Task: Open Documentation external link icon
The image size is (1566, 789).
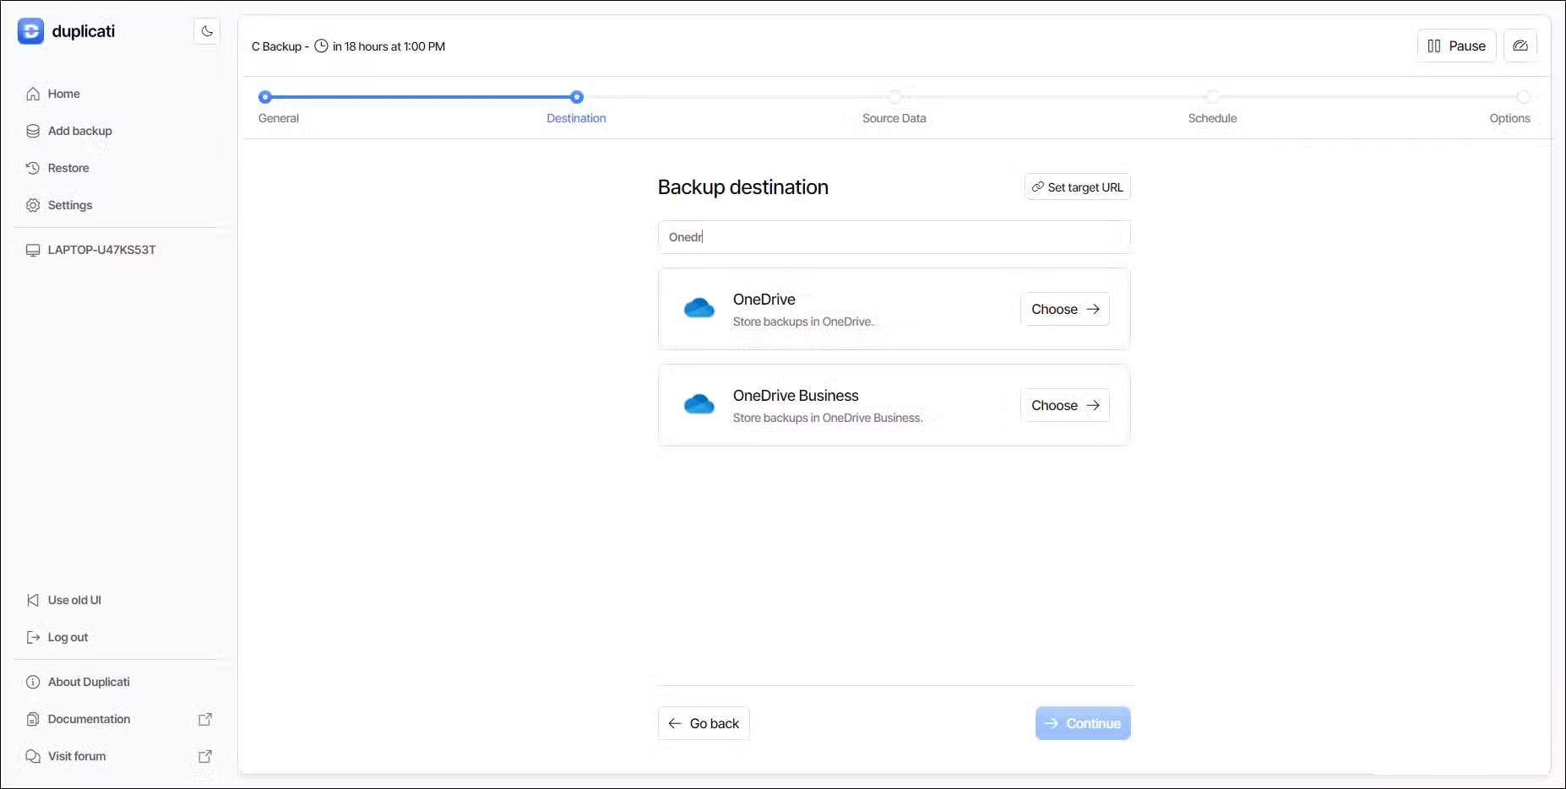Action: coord(204,719)
